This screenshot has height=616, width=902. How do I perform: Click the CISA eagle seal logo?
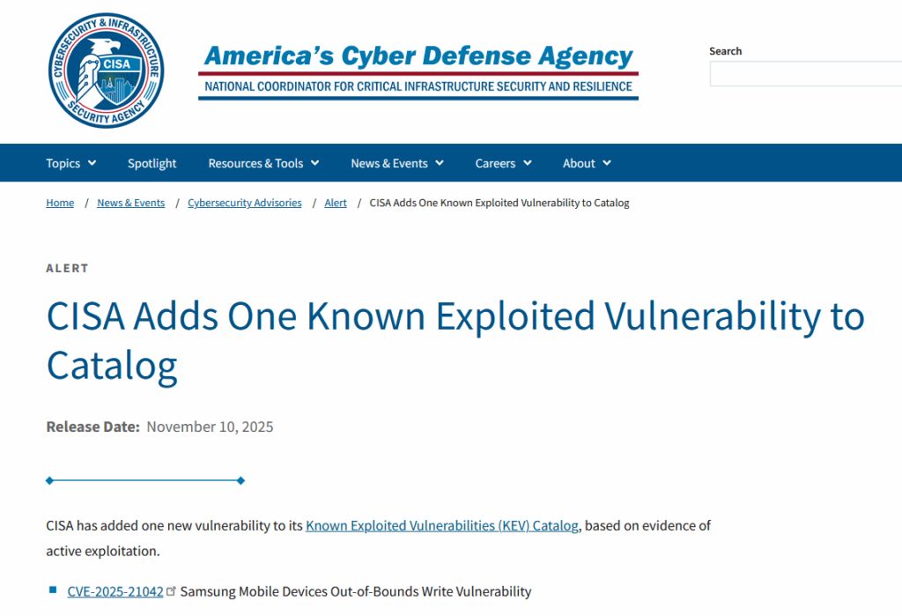point(106,71)
